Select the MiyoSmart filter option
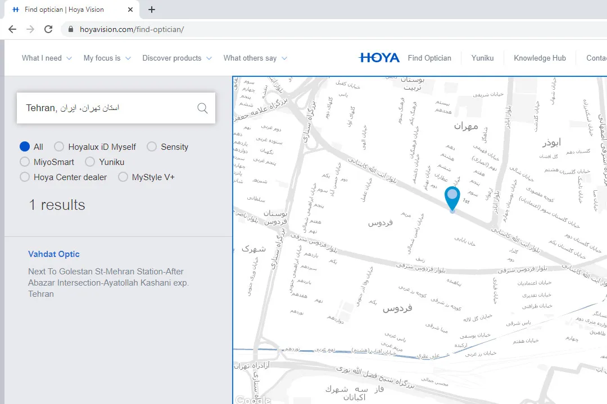Image resolution: width=607 pixels, height=404 pixels. tap(25, 162)
